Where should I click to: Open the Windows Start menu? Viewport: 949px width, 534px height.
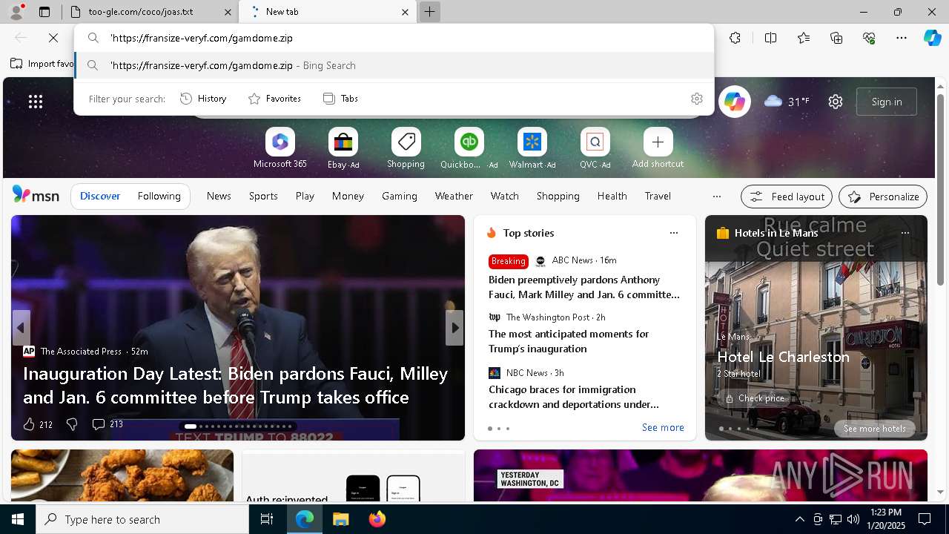tap(18, 519)
